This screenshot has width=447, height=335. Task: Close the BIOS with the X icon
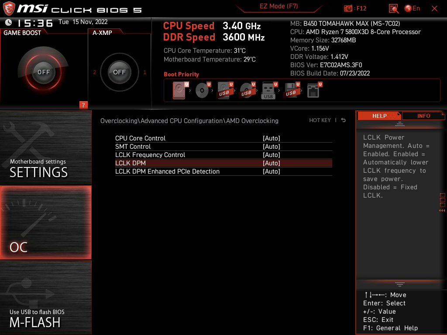pos(434,9)
